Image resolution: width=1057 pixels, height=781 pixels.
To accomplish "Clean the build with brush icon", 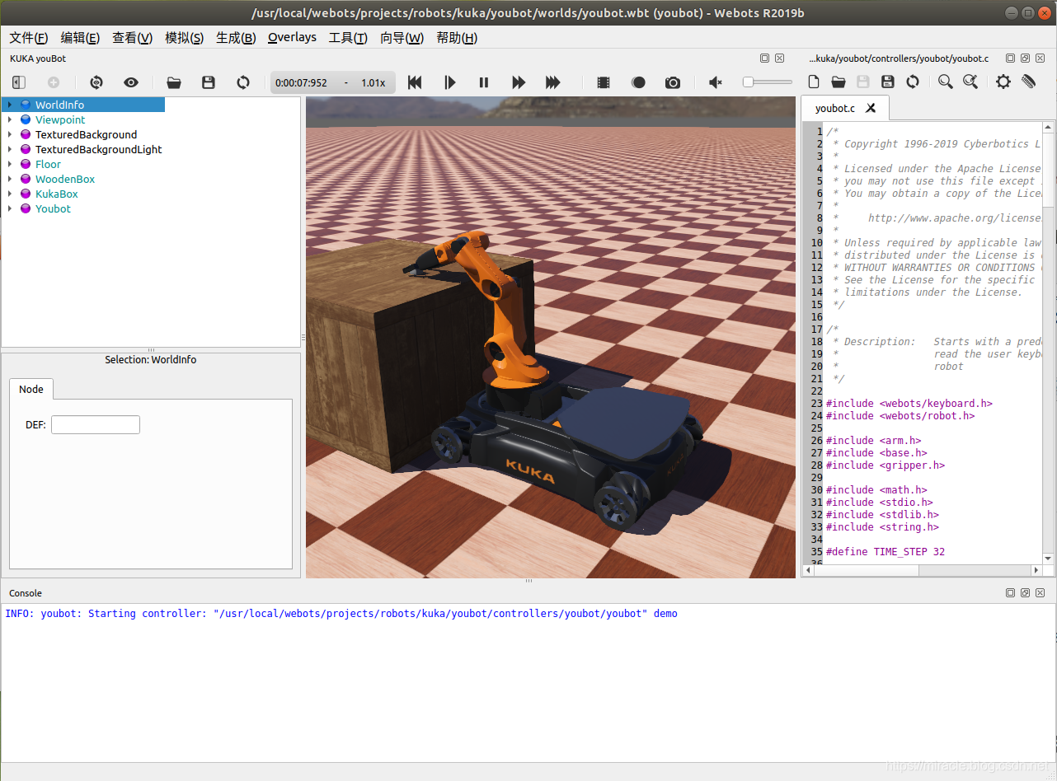I will tap(1028, 82).
